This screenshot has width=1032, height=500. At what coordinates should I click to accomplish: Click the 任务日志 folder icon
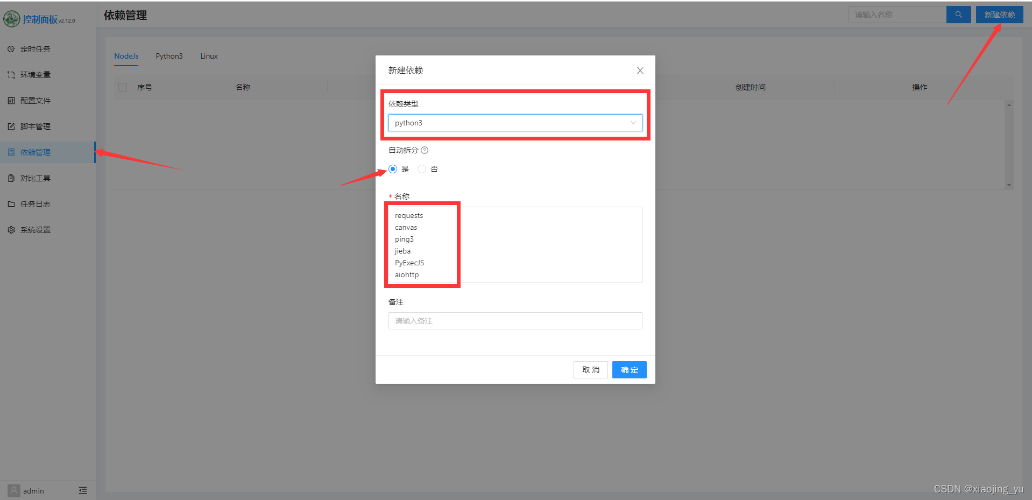(11, 204)
